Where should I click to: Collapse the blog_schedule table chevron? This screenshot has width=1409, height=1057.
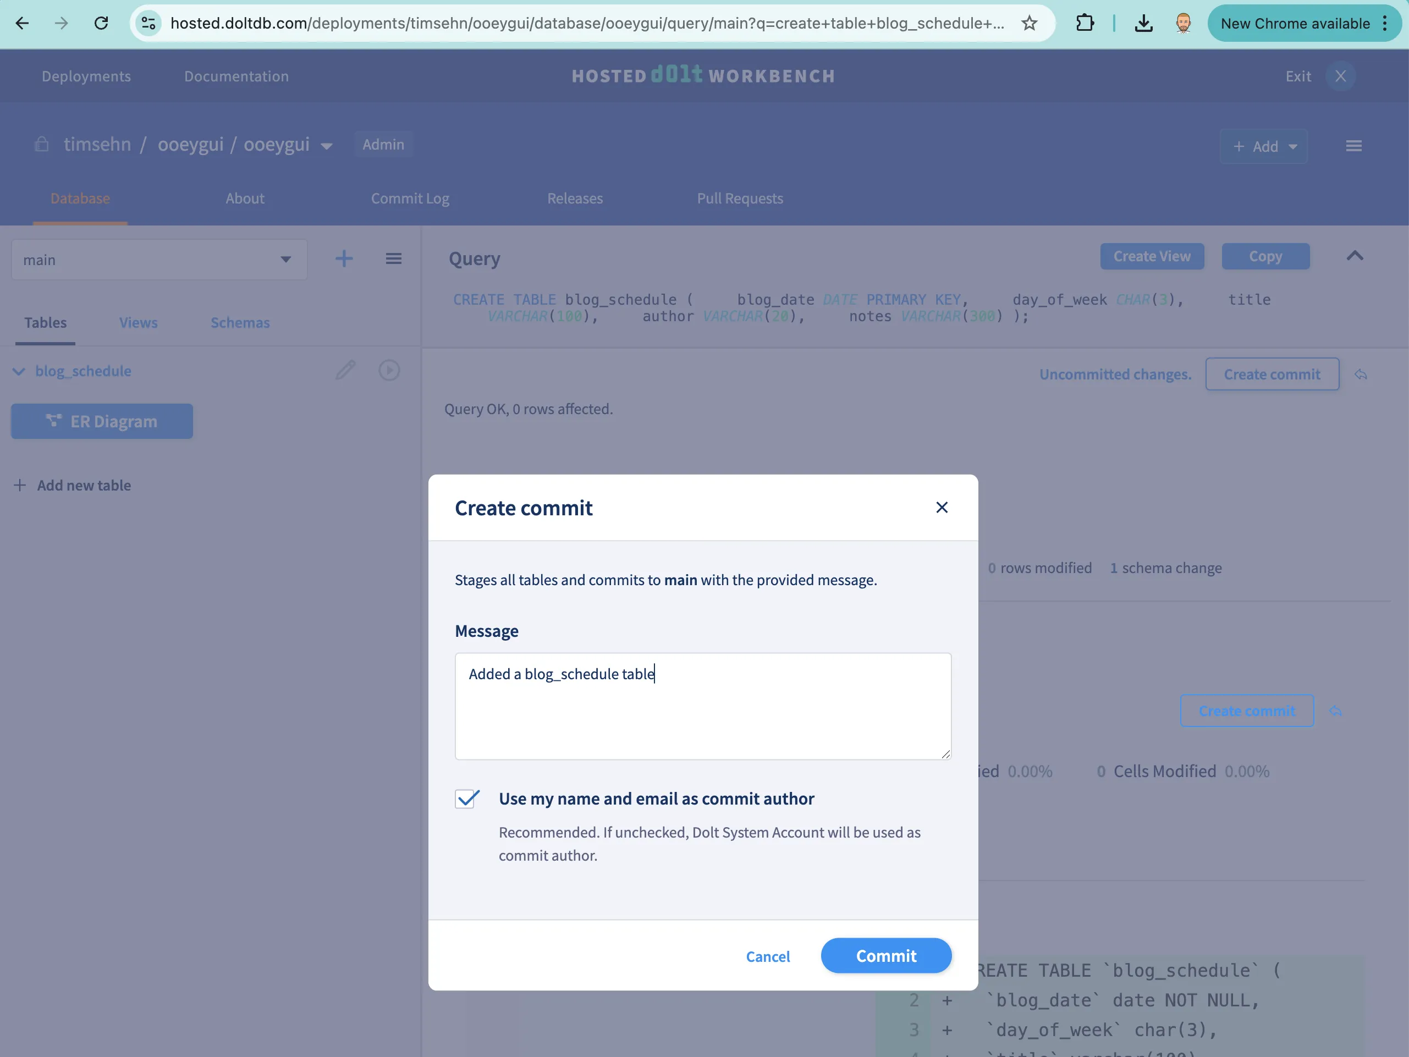19,371
